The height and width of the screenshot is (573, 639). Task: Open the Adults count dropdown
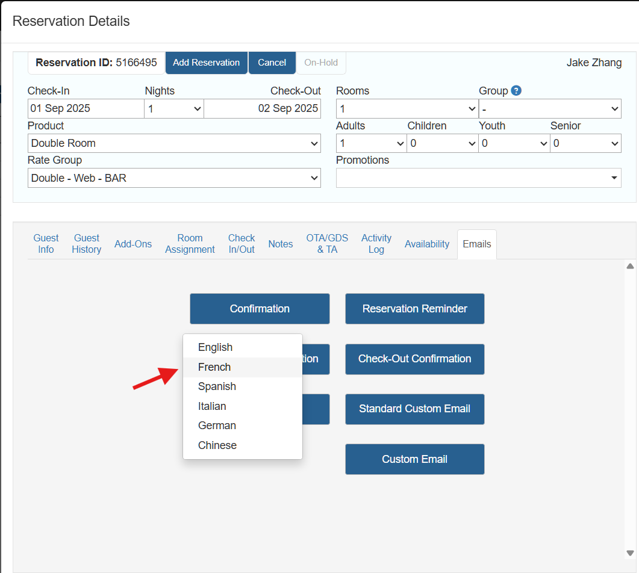[x=371, y=143]
